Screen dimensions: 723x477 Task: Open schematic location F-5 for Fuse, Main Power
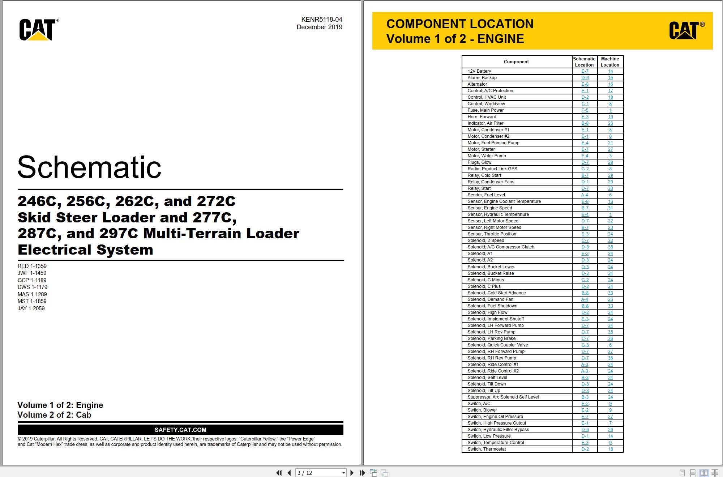[585, 110]
